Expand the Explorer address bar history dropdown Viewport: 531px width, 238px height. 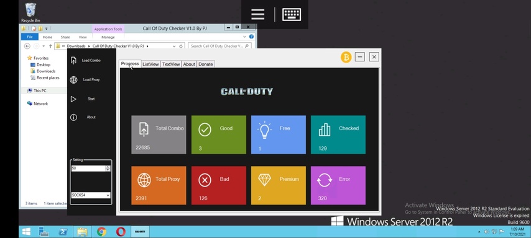[x=174, y=46]
